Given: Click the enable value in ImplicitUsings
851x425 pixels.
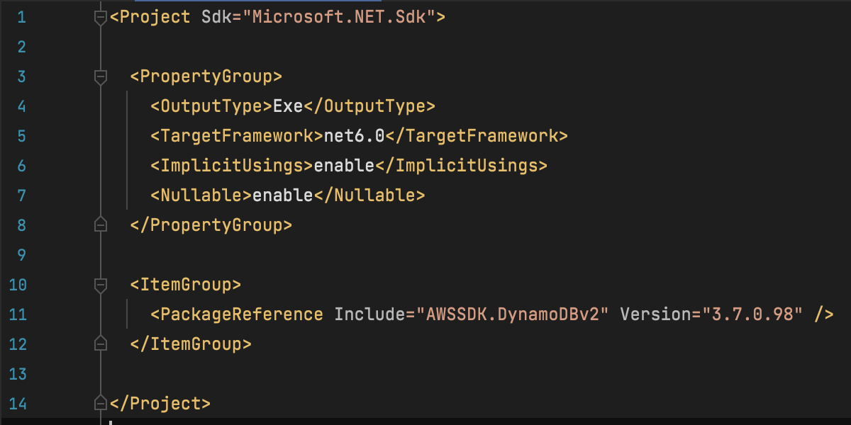Looking at the screenshot, I should [x=344, y=166].
